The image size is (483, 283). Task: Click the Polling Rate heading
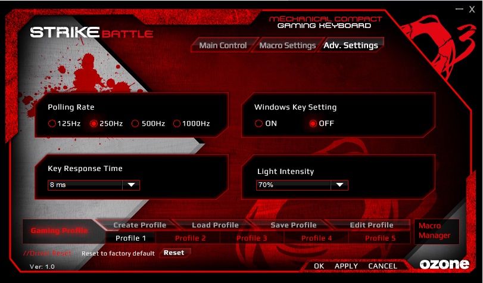pos(71,107)
